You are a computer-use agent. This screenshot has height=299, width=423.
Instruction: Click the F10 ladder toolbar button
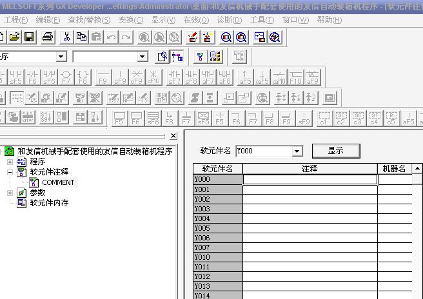295,77
